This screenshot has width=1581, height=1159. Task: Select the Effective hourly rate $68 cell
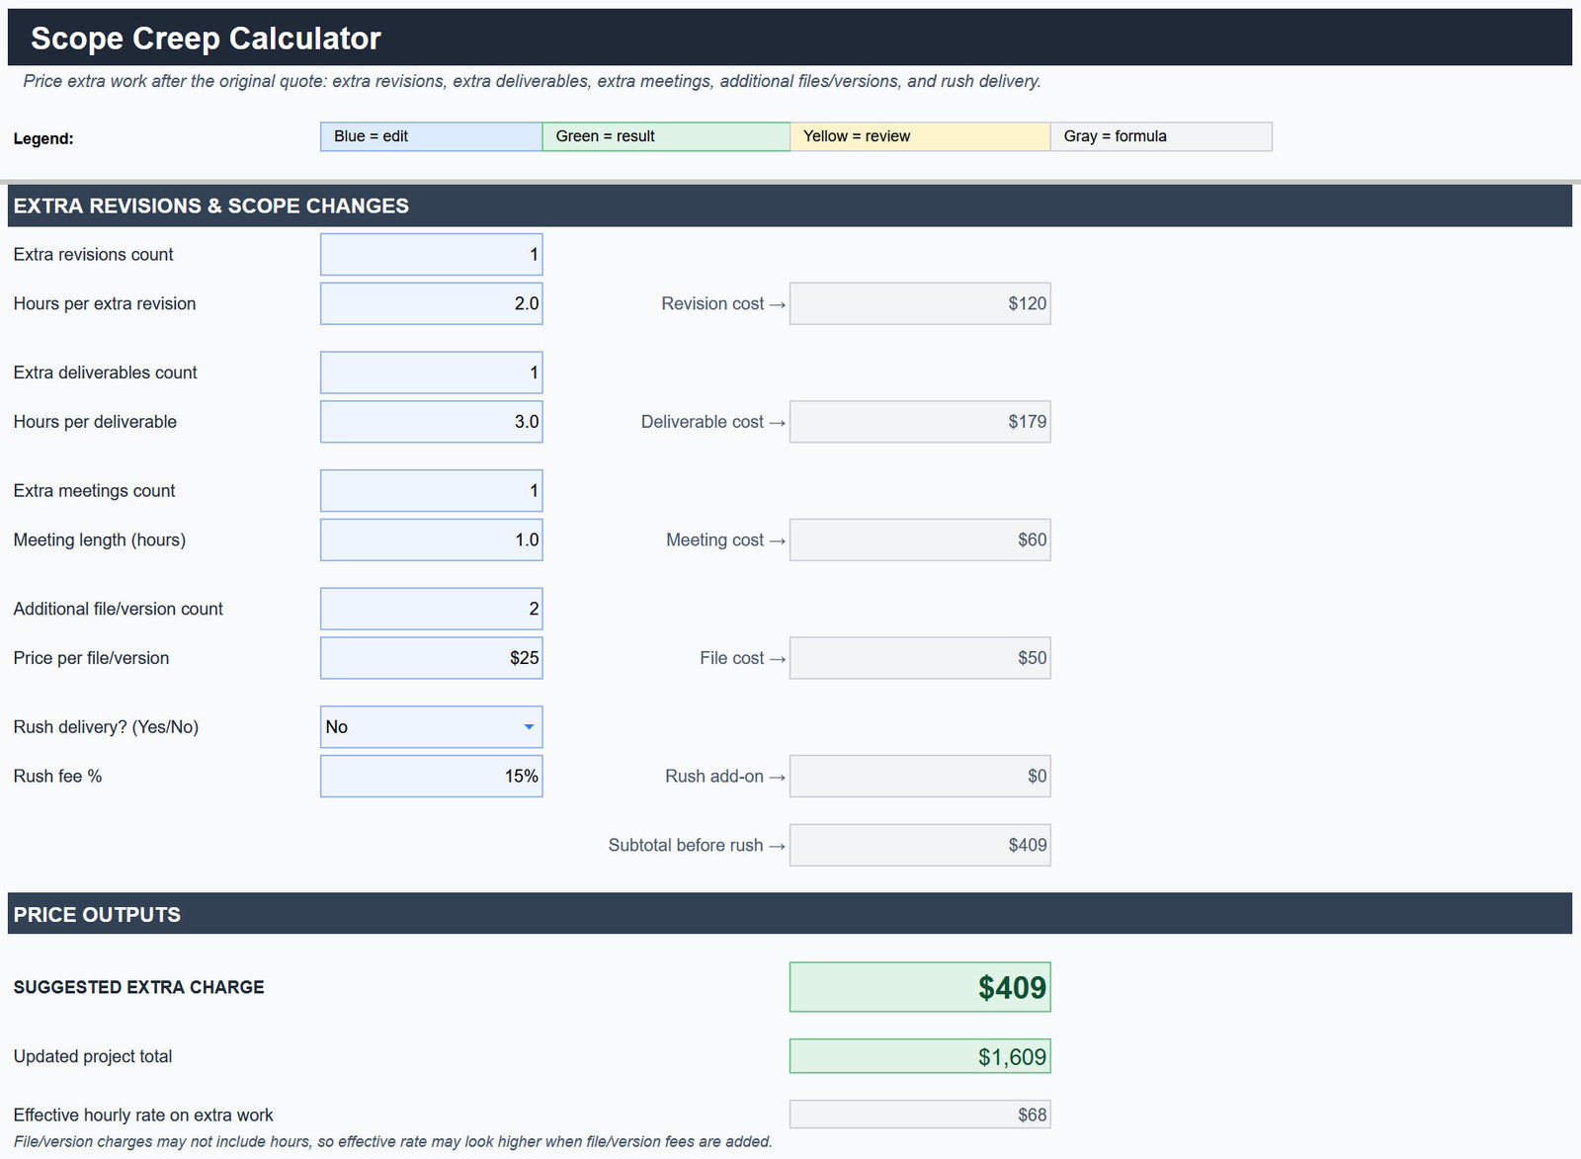click(x=920, y=1115)
